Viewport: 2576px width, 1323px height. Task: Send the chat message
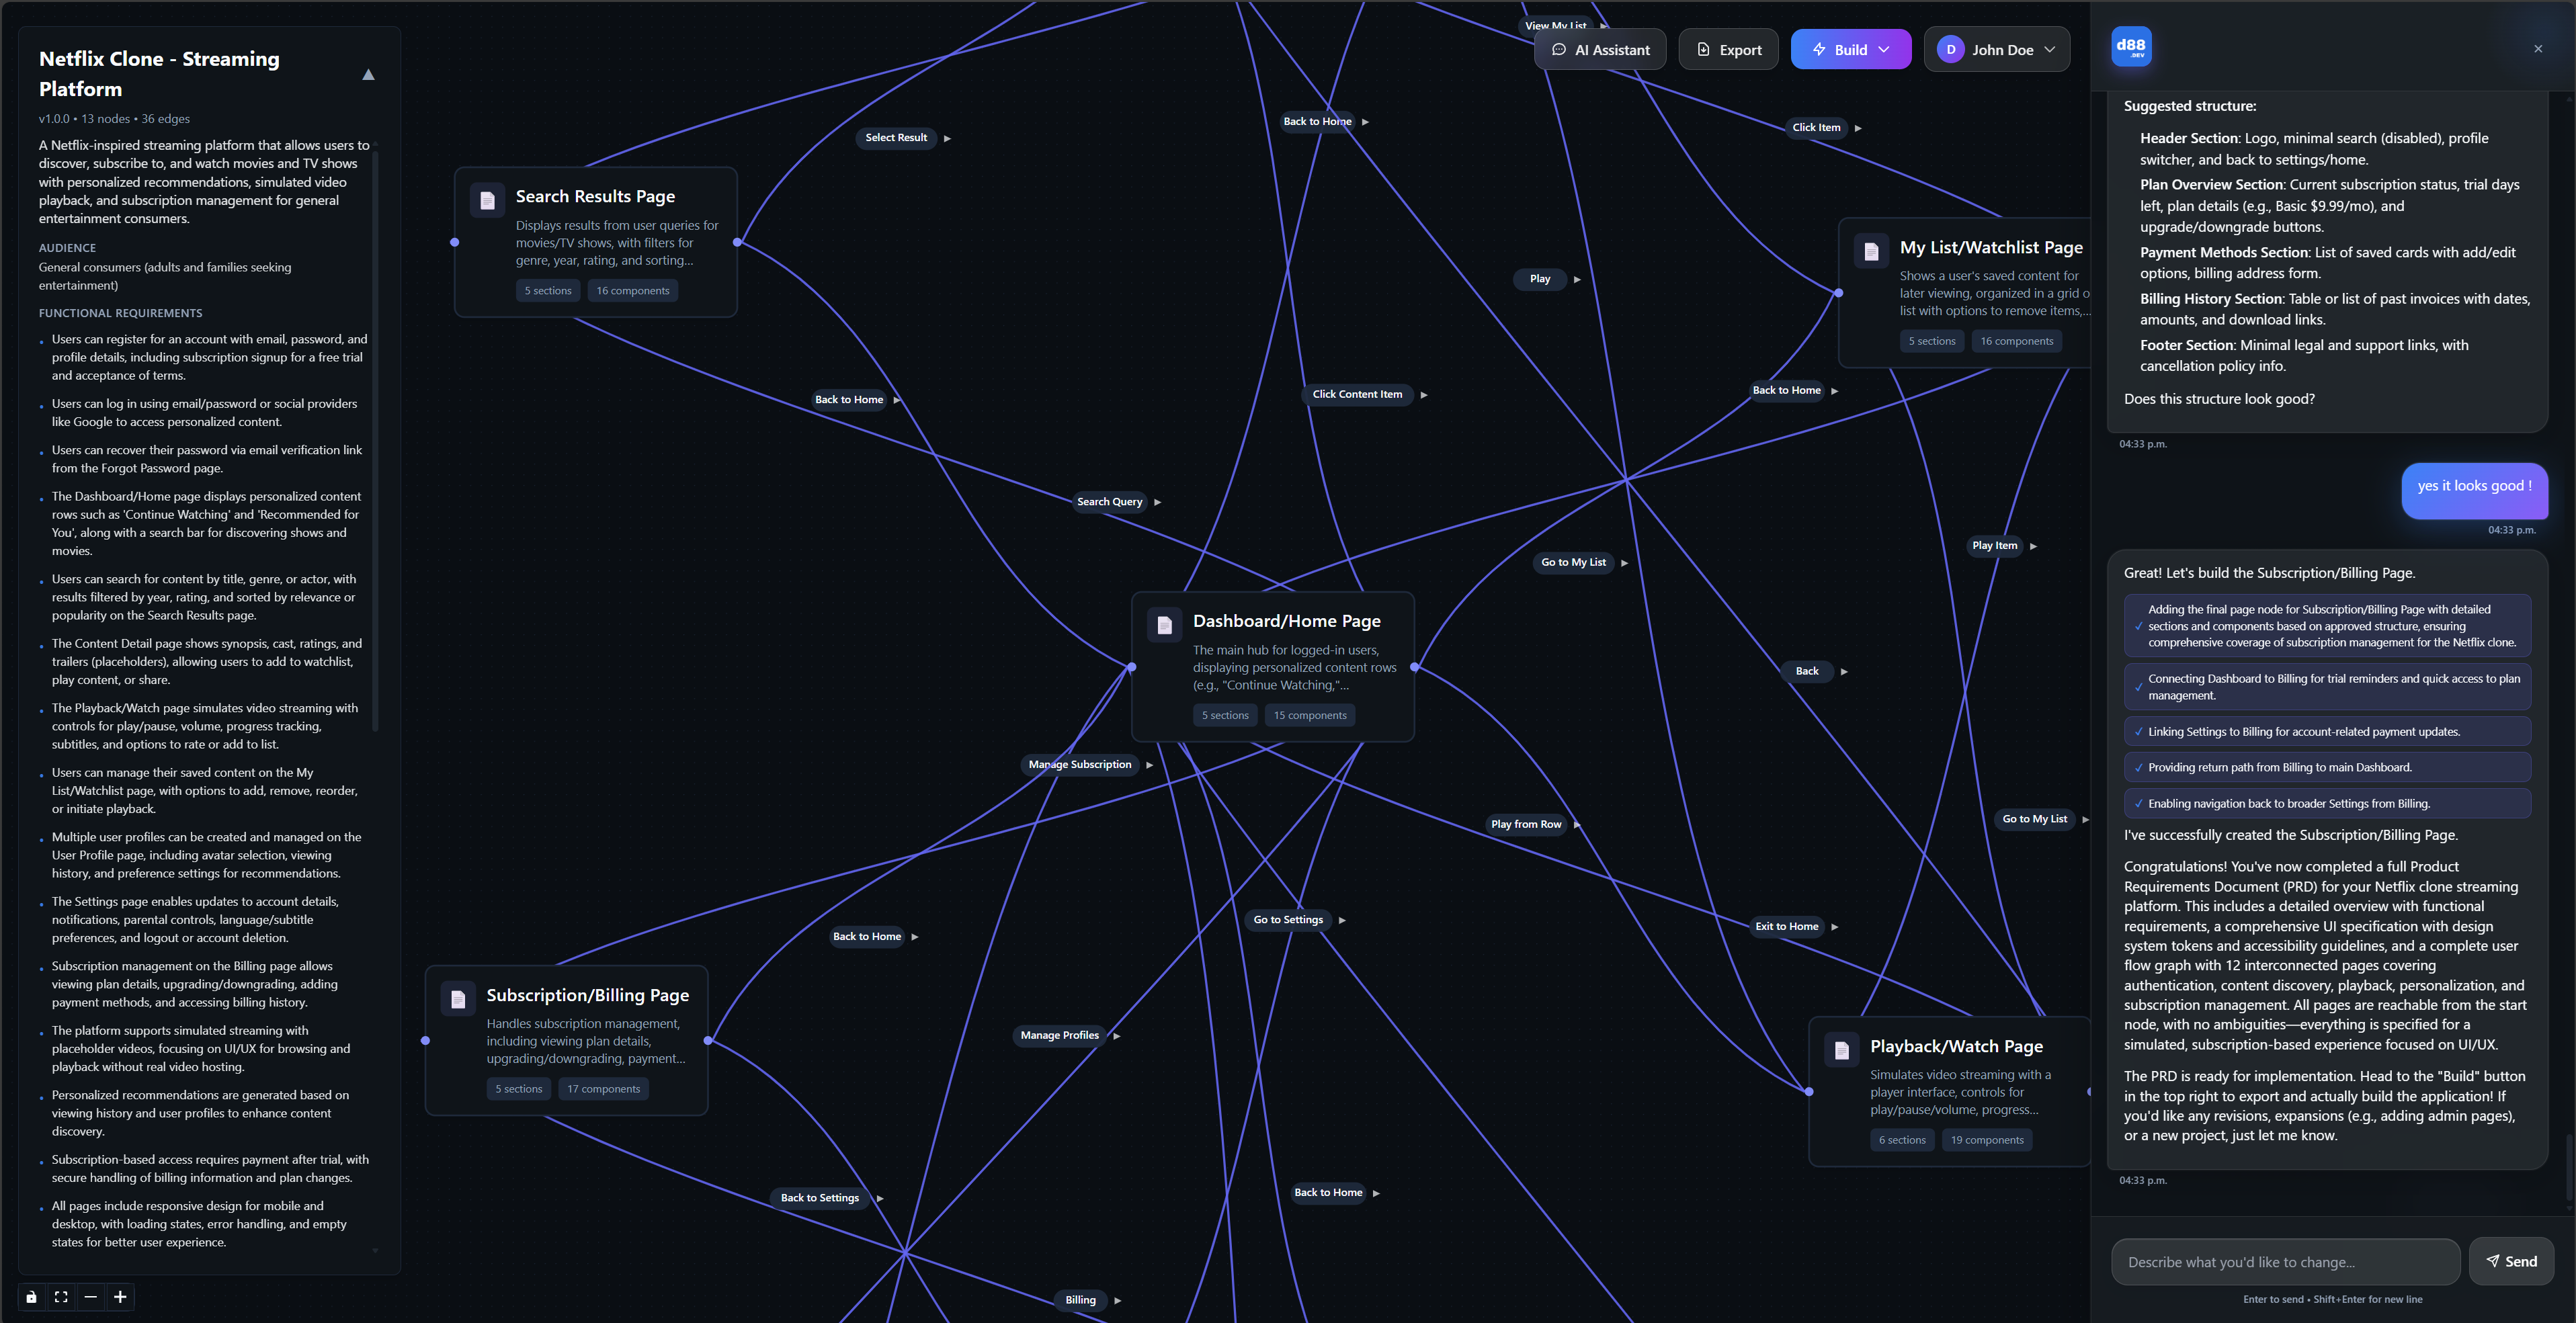(x=2511, y=1261)
